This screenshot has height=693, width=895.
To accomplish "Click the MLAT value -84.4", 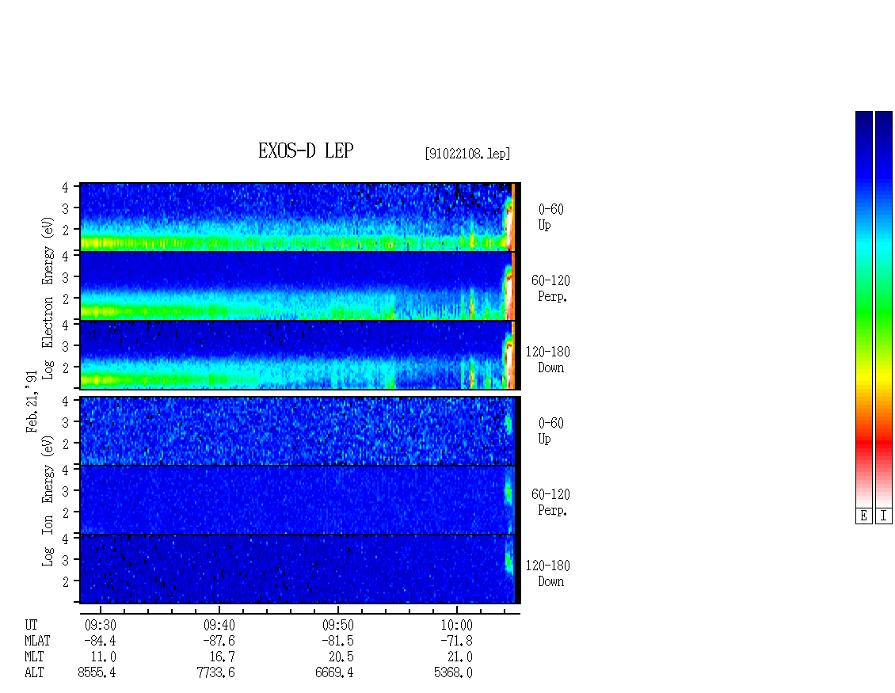I will point(101,641).
